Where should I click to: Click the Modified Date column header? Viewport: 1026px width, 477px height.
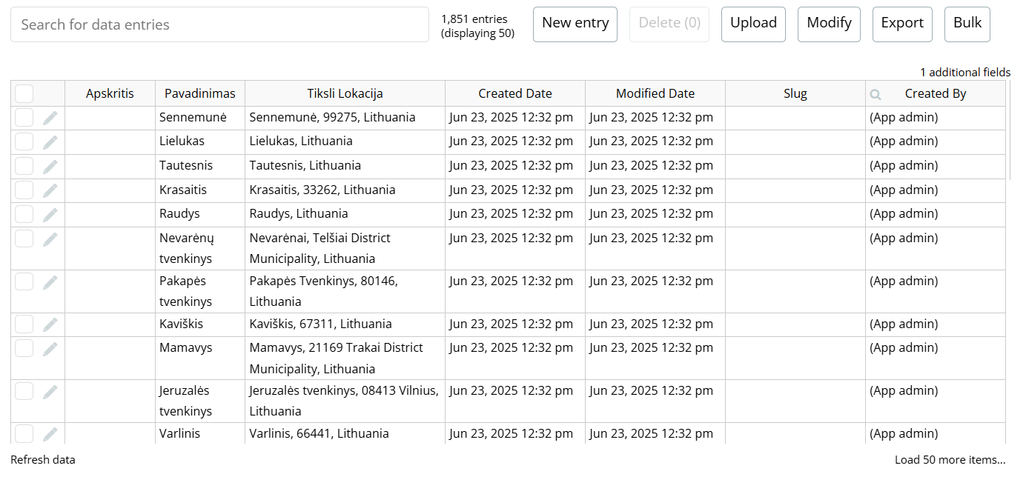coord(655,93)
